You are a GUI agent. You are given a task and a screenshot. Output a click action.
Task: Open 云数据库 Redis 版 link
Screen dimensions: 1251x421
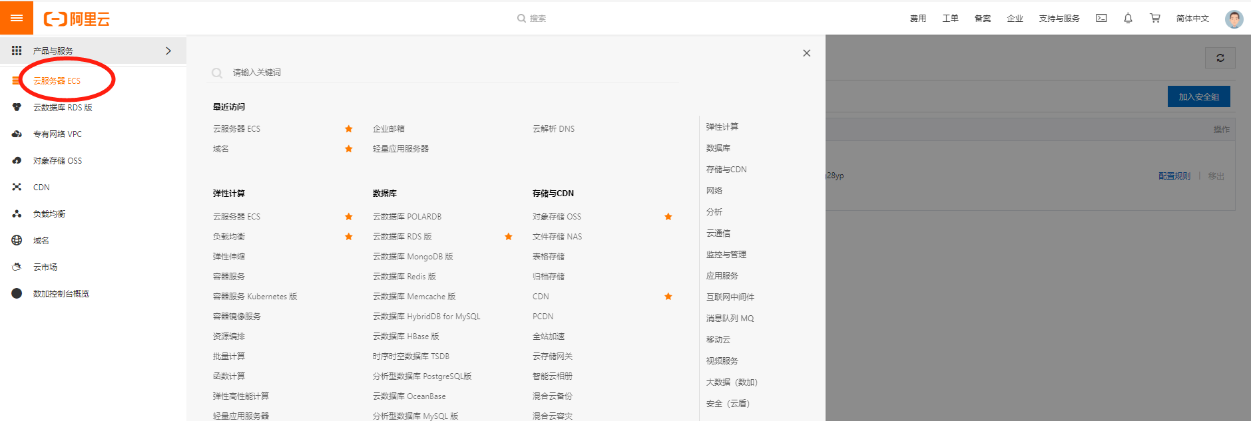[404, 277]
